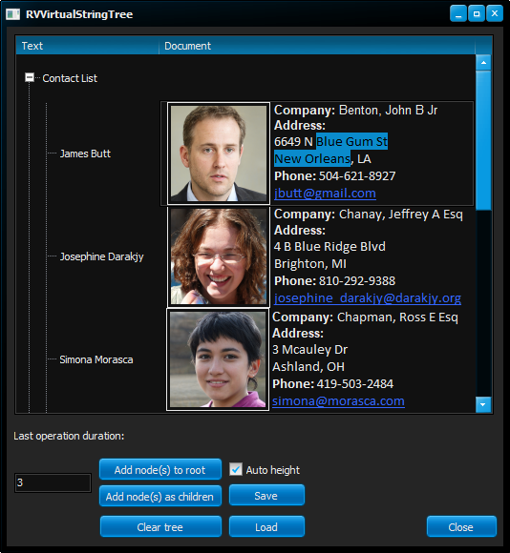Click the vertical scrollbar thumb
Image resolution: width=510 pixels, height=553 pixels.
(x=483, y=140)
